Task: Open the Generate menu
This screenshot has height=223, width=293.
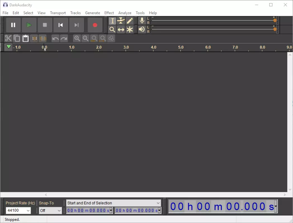Action: pos(93,13)
